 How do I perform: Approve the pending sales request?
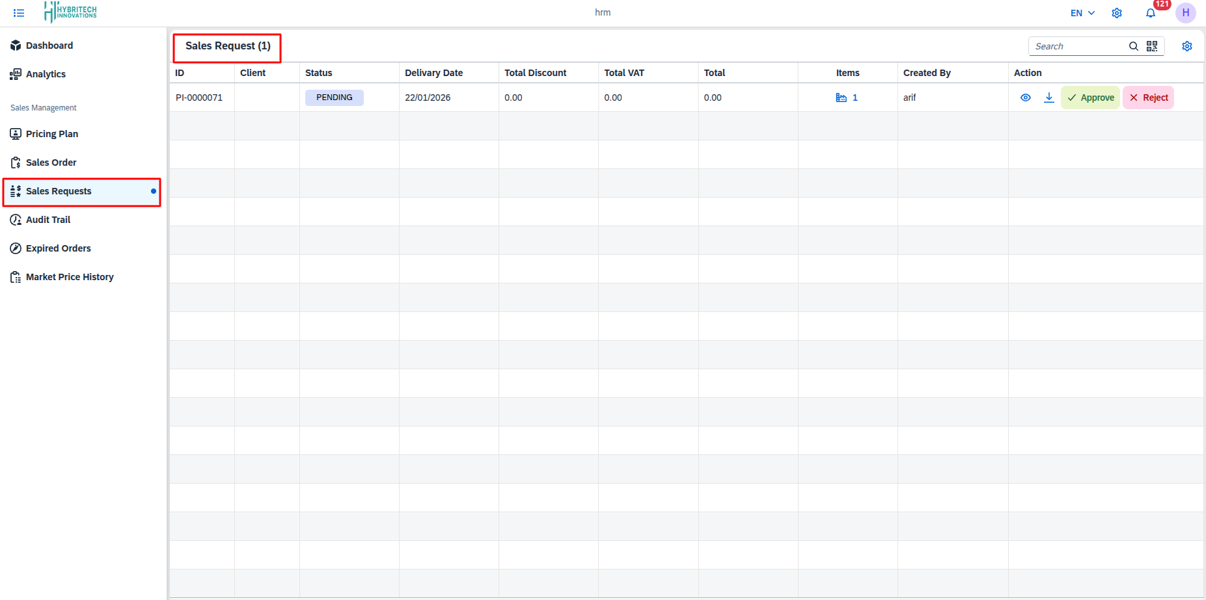click(1090, 98)
